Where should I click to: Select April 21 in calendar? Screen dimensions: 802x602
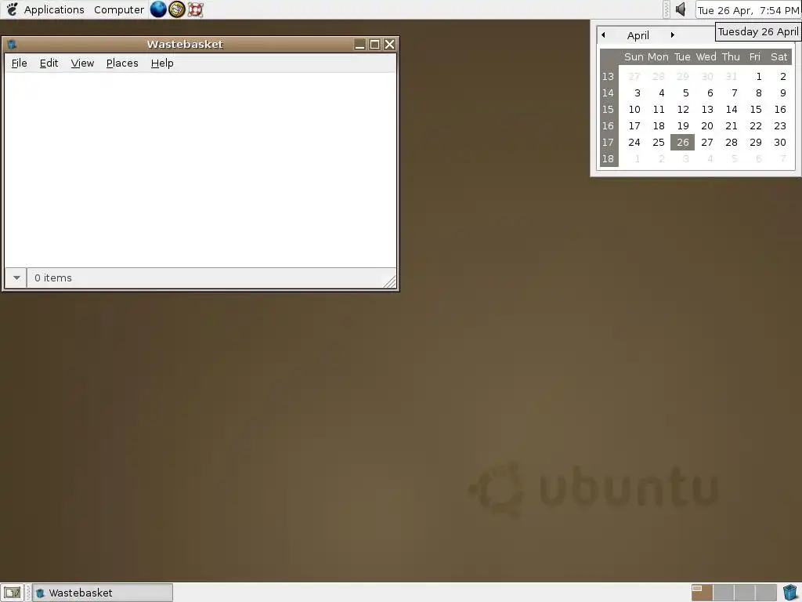click(x=732, y=126)
